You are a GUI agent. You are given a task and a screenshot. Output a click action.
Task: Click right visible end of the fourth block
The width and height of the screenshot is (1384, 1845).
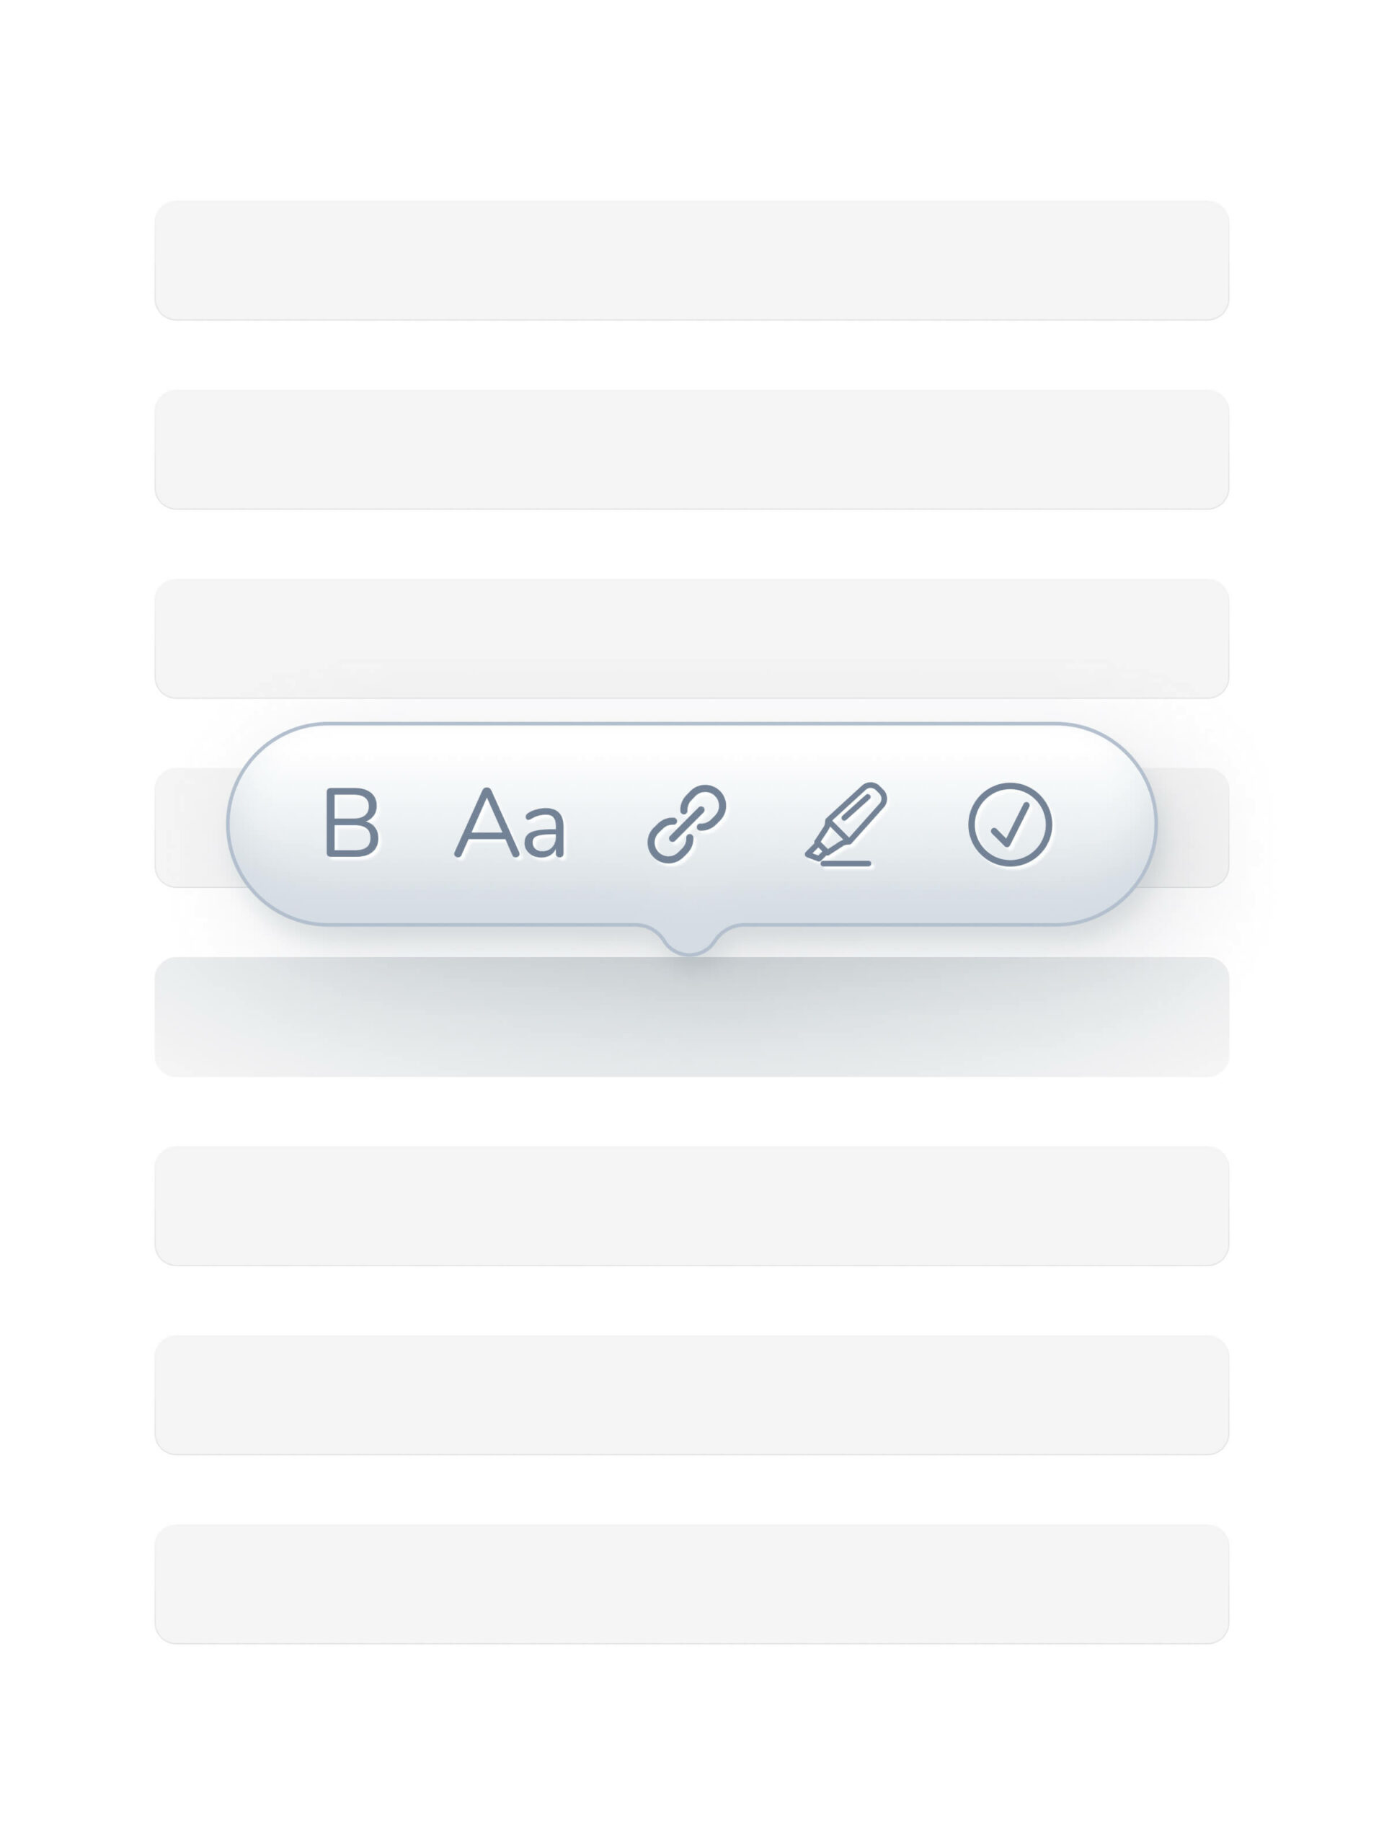pos(1194,827)
